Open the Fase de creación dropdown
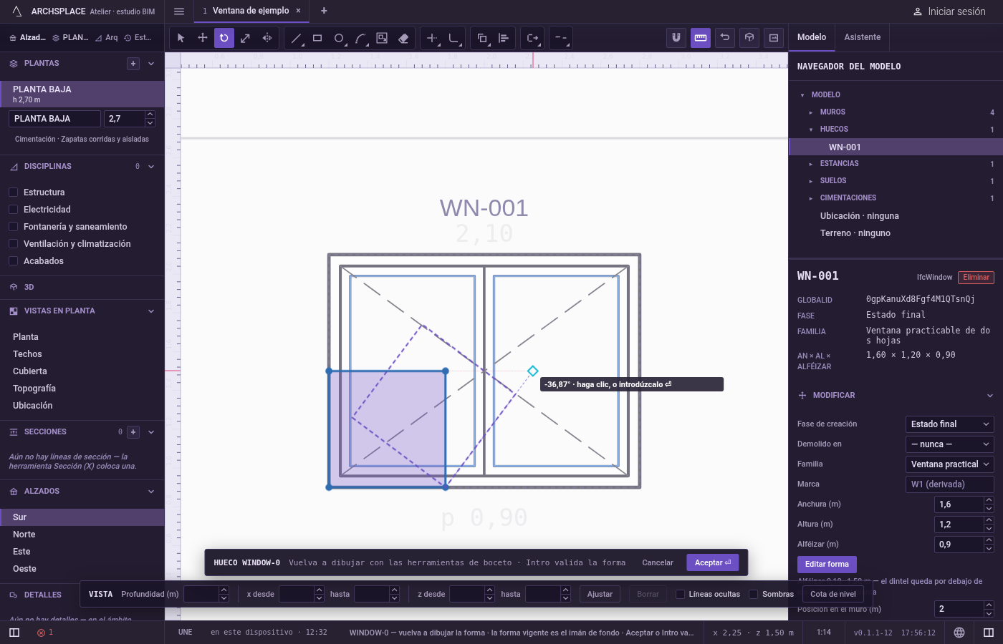This screenshot has height=644, width=1003. (949, 424)
